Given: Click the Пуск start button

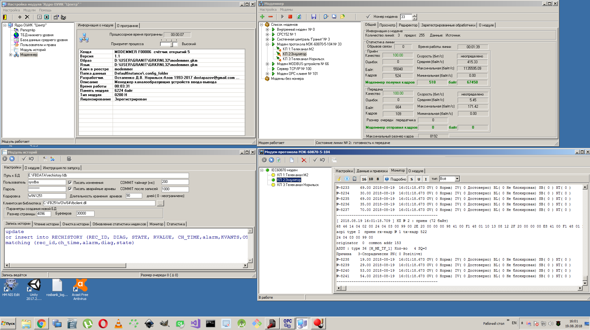Looking at the screenshot, I should tap(8, 323).
